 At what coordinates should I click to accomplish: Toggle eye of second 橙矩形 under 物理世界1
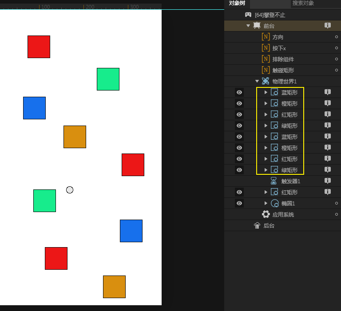coord(239,148)
